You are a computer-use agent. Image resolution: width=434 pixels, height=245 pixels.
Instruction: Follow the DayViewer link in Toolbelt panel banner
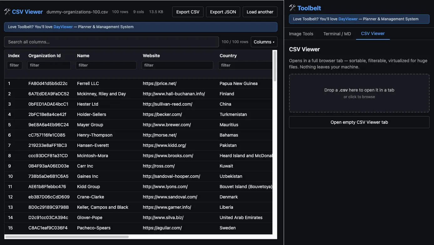coord(348,19)
